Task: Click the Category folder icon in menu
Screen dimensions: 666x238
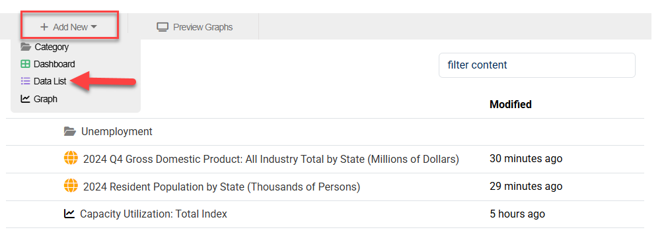Action: click(x=26, y=47)
